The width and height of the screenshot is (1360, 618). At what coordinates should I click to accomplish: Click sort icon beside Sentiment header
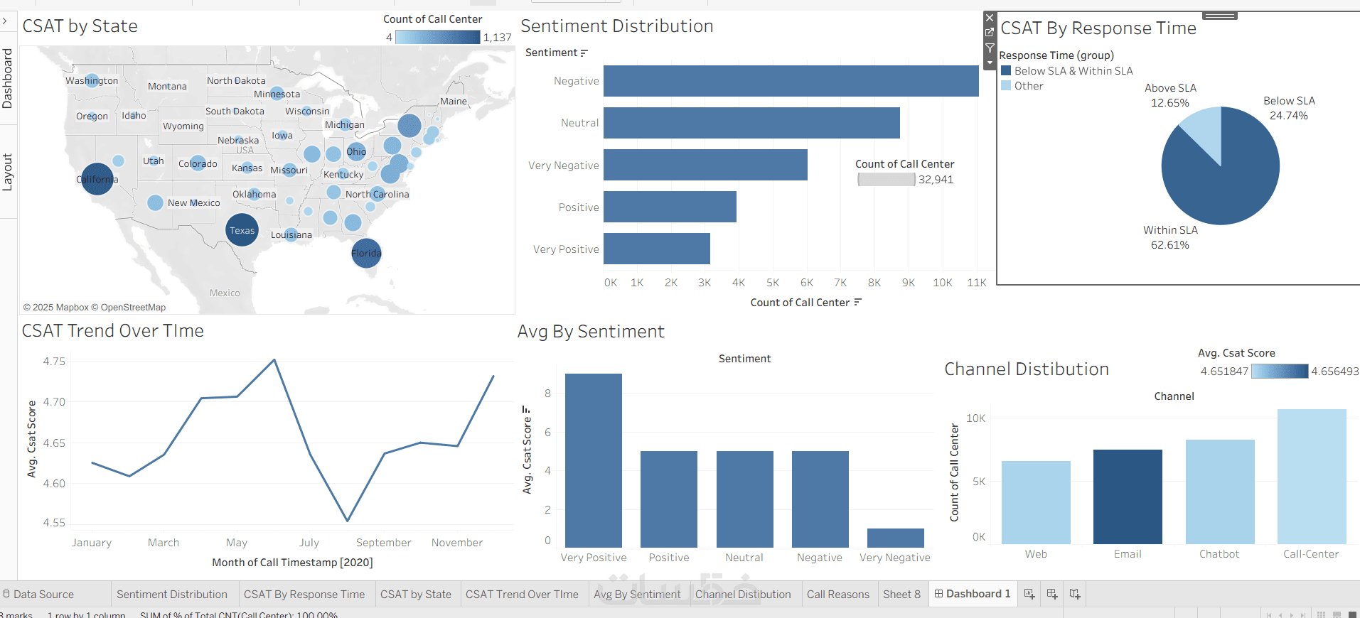point(584,53)
